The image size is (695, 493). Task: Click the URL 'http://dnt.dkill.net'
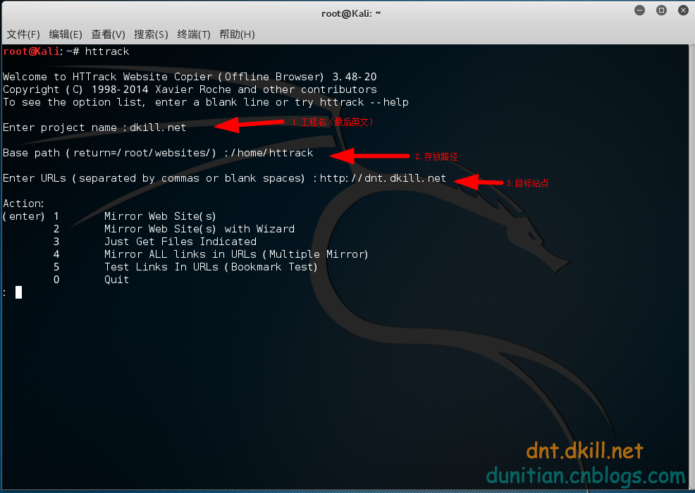[x=383, y=178]
